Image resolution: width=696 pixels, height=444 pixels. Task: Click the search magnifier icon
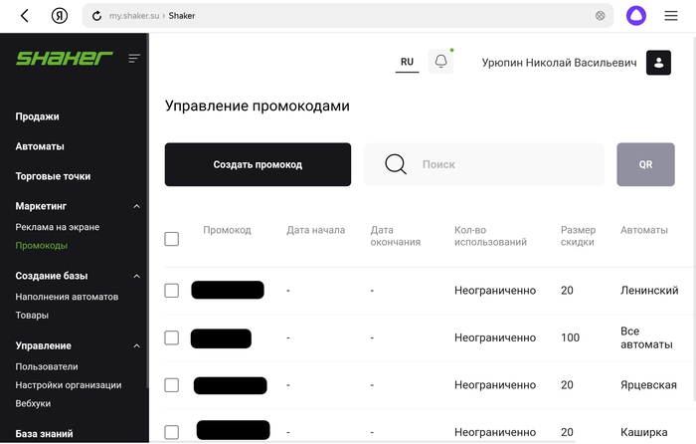pos(396,164)
